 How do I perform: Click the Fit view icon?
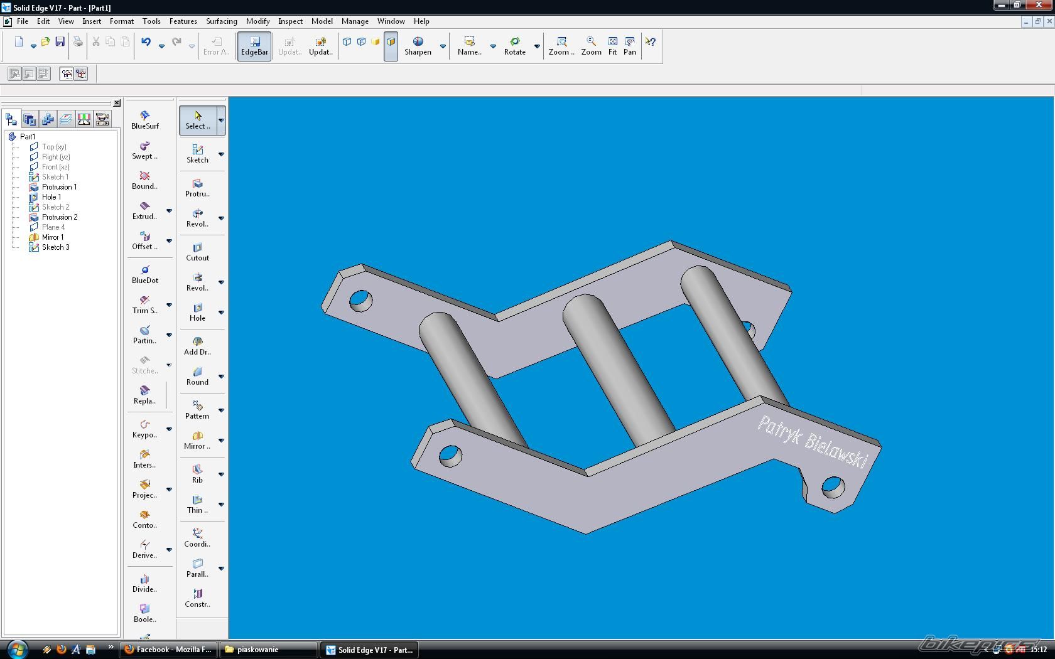[612, 46]
